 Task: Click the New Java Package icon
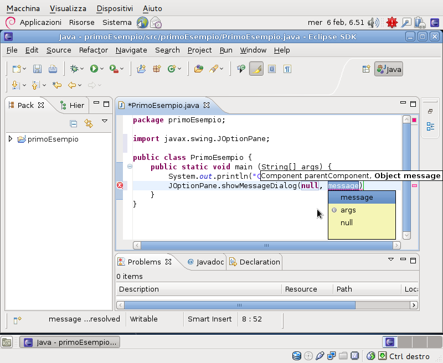pyautogui.click(x=157, y=69)
